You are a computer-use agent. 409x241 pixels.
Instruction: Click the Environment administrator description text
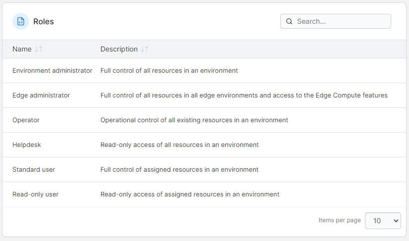169,71
